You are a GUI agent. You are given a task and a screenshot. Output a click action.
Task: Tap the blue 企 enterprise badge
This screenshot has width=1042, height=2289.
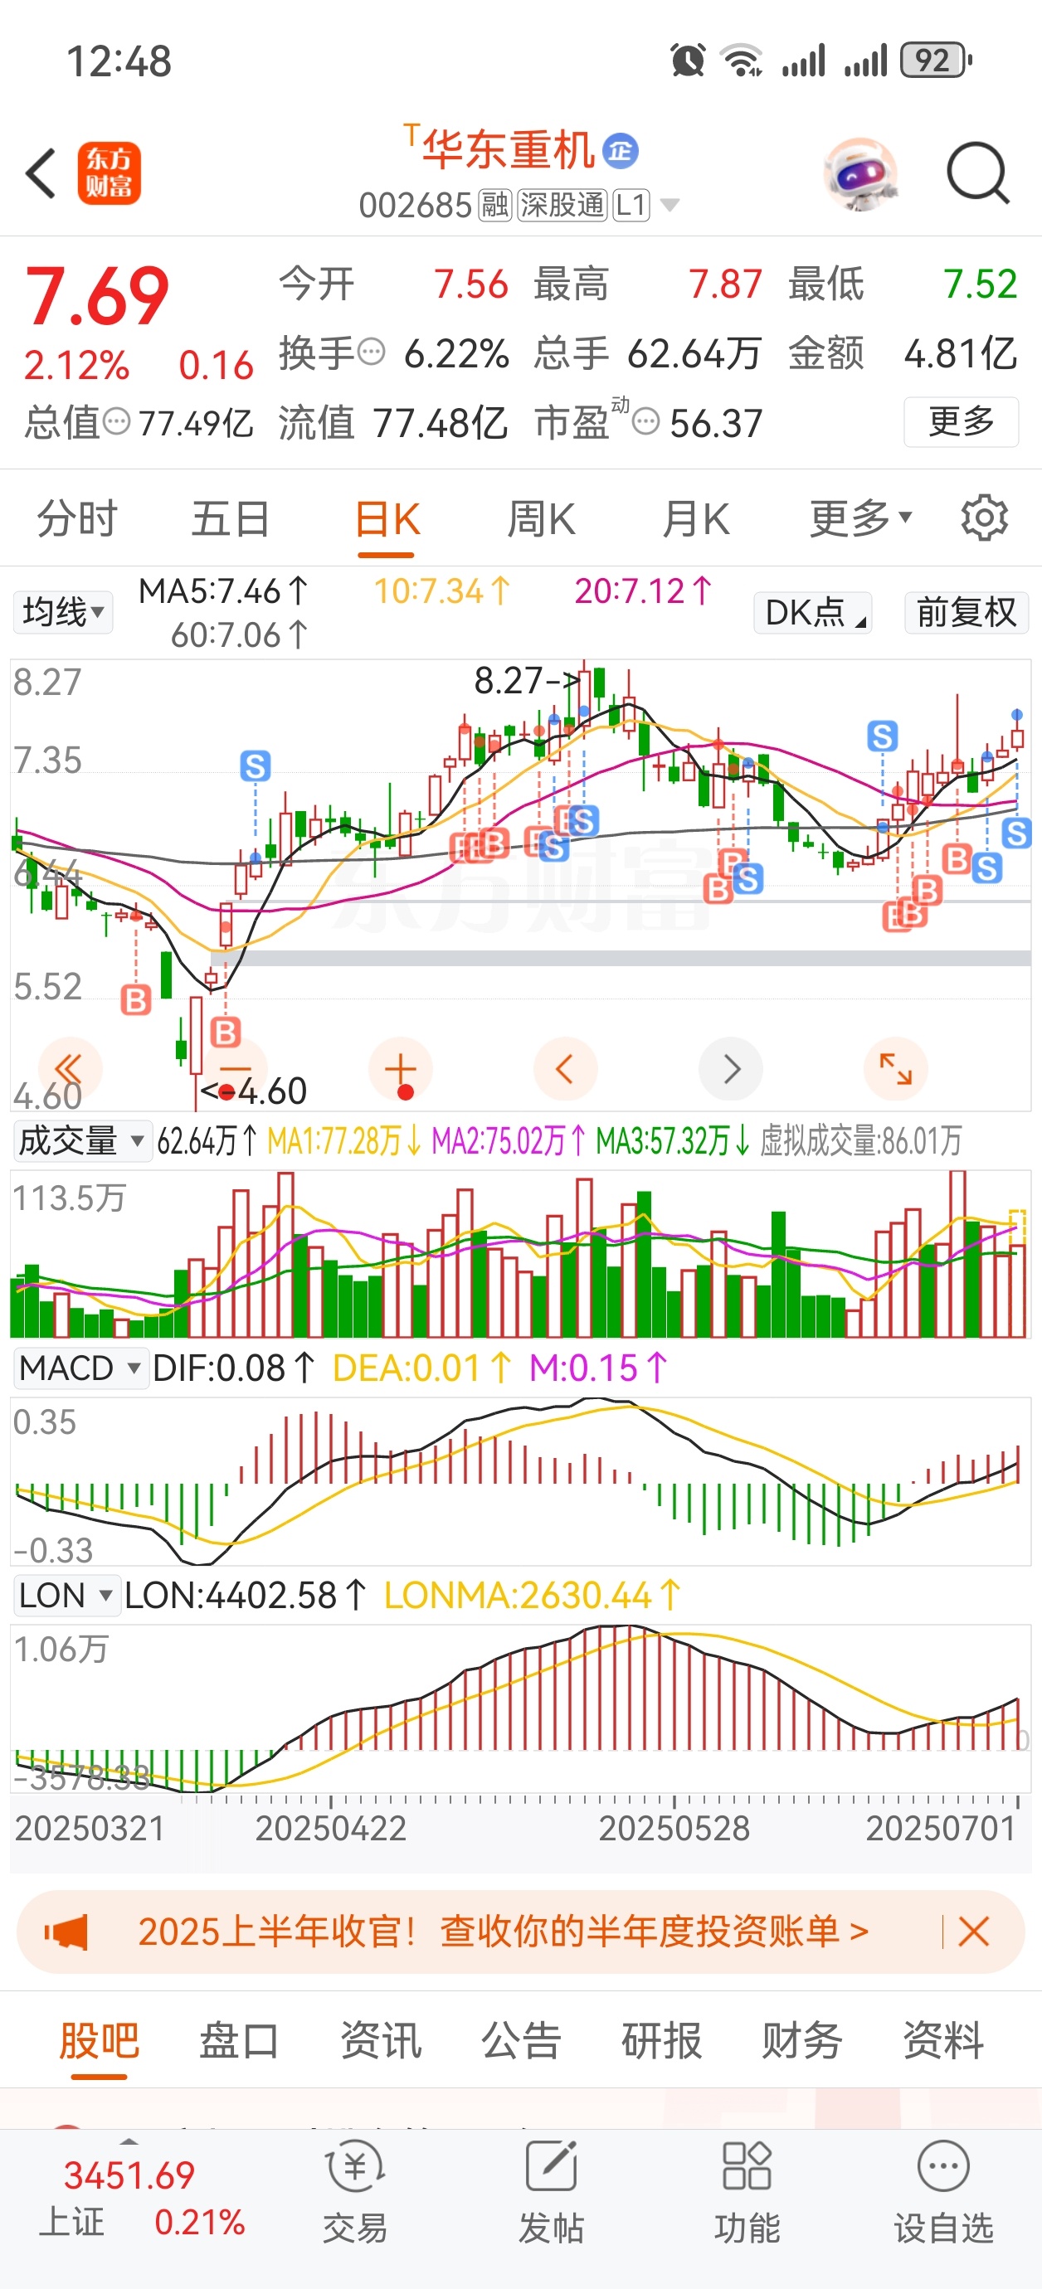pyautogui.click(x=621, y=150)
